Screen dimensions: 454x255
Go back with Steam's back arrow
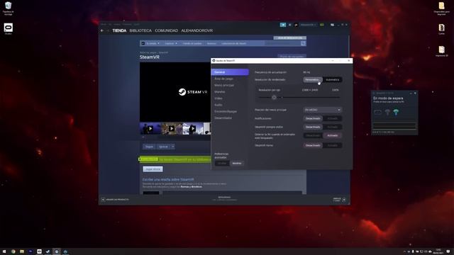point(102,30)
